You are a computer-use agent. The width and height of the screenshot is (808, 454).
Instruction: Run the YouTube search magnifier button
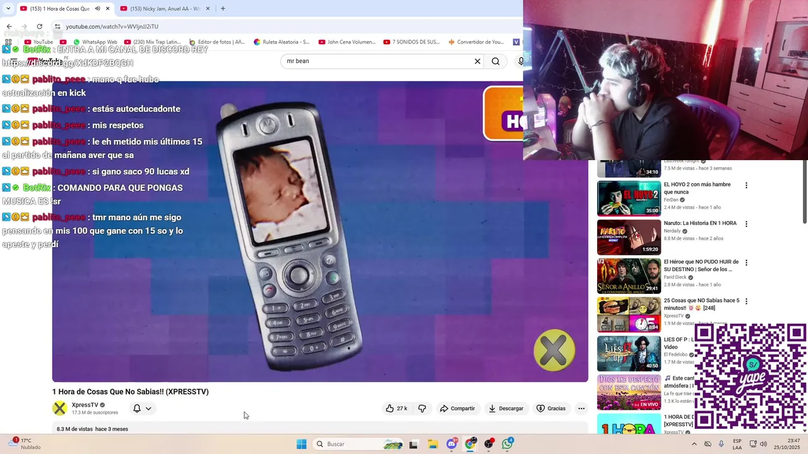[x=496, y=61]
